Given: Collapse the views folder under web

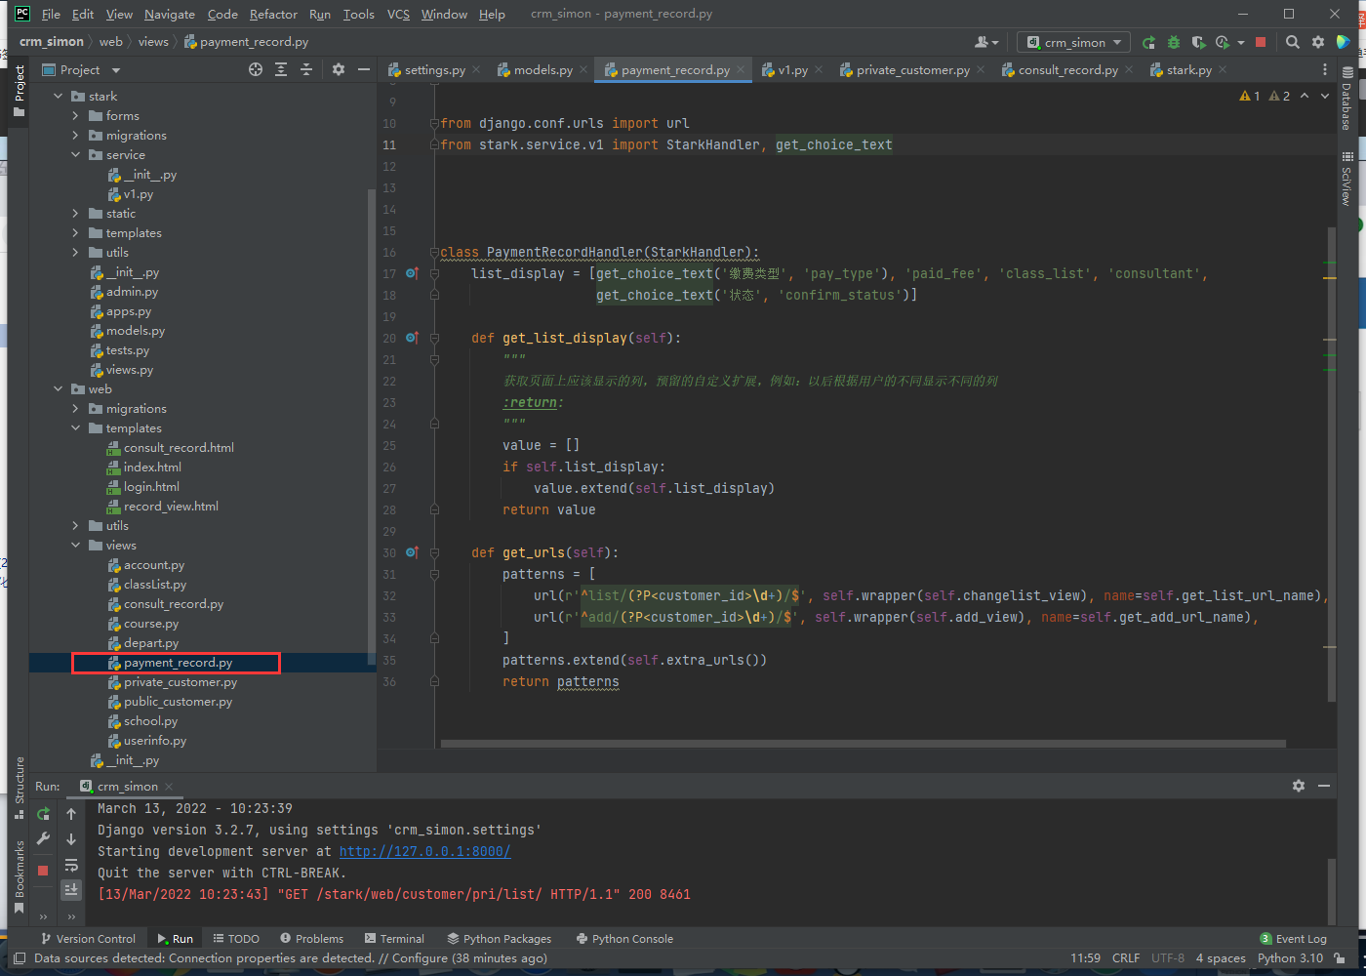Looking at the screenshot, I should [x=76, y=546].
